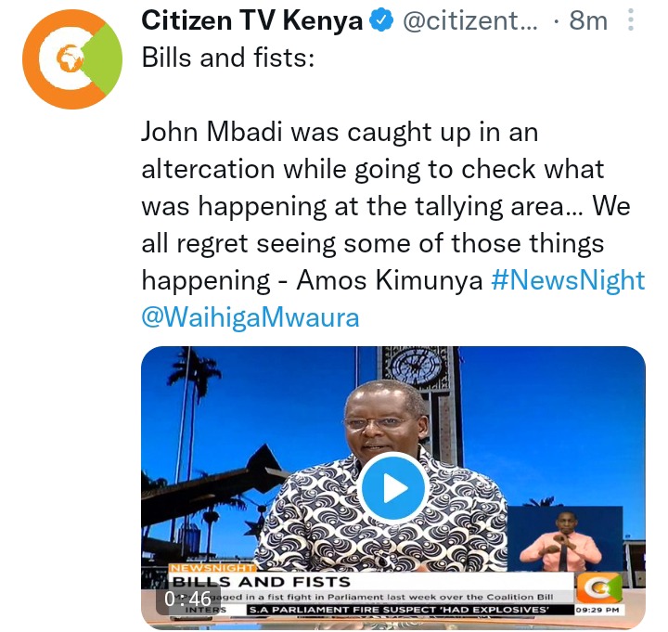Click the 0:46 video duration badge

click(187, 599)
